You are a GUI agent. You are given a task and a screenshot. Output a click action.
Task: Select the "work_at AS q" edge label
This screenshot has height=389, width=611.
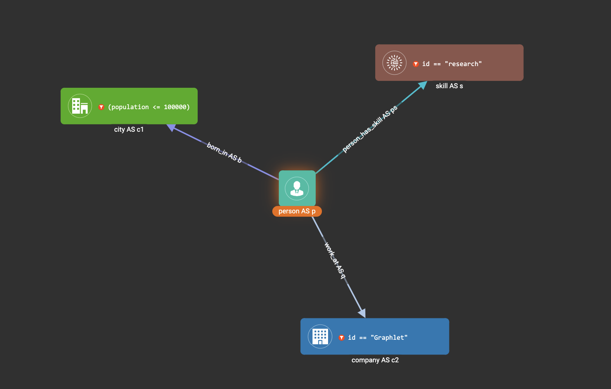335,261
